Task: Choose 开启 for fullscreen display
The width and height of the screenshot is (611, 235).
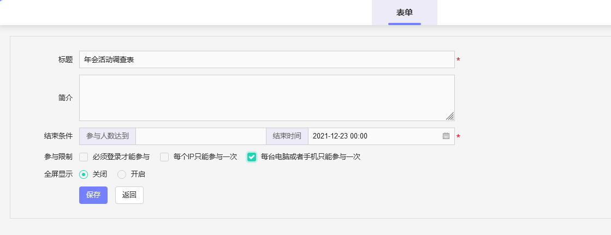Action: point(122,174)
